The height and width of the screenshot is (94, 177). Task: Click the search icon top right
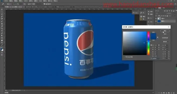[168, 4]
